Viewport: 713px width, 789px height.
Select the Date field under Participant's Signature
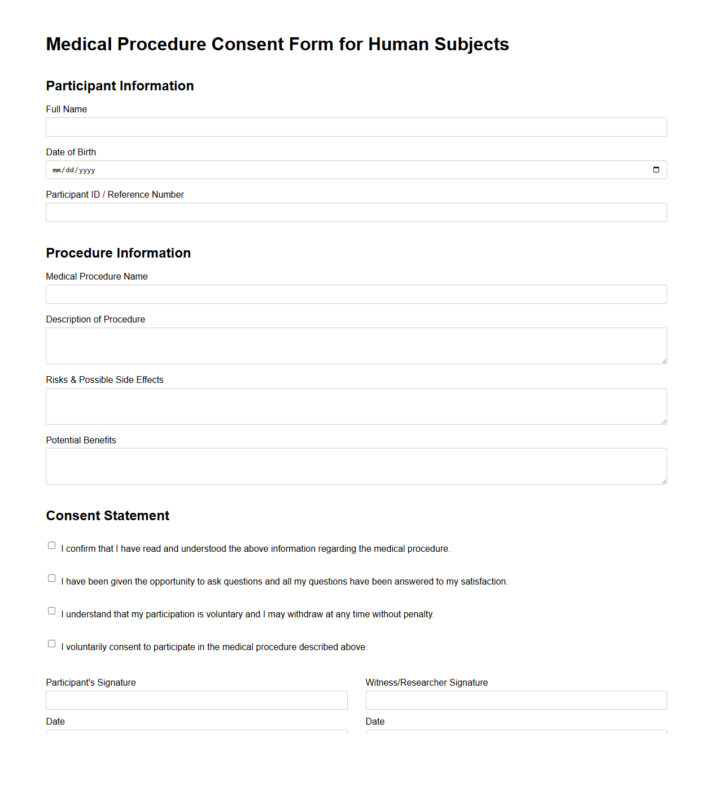[196, 734]
